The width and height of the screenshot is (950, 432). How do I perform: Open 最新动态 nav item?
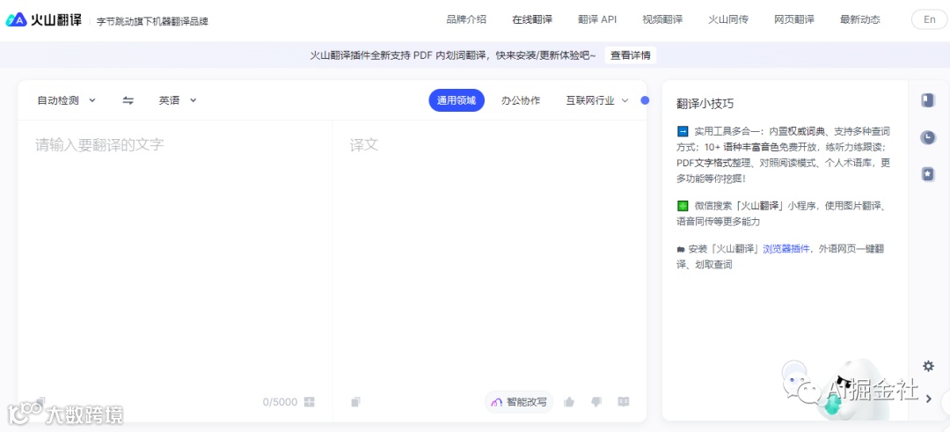859,19
